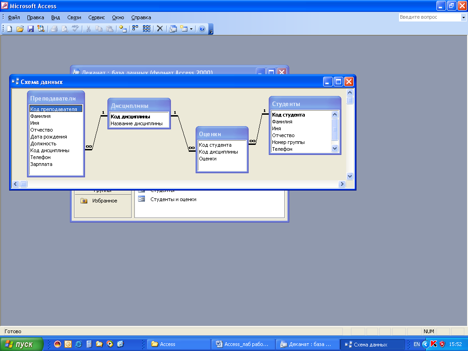Click Схема данных vertical scrollbar thumb
The height and width of the screenshot is (351, 468).
[350, 100]
